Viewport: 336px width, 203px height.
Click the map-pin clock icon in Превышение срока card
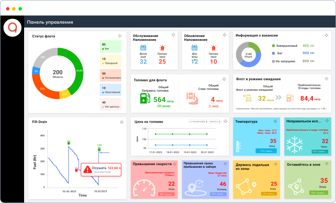[195, 188]
